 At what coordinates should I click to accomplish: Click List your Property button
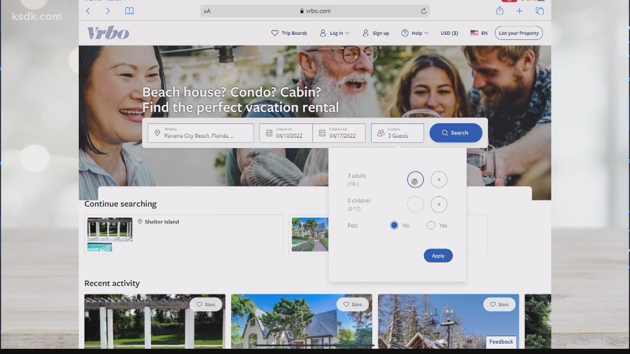[519, 33]
